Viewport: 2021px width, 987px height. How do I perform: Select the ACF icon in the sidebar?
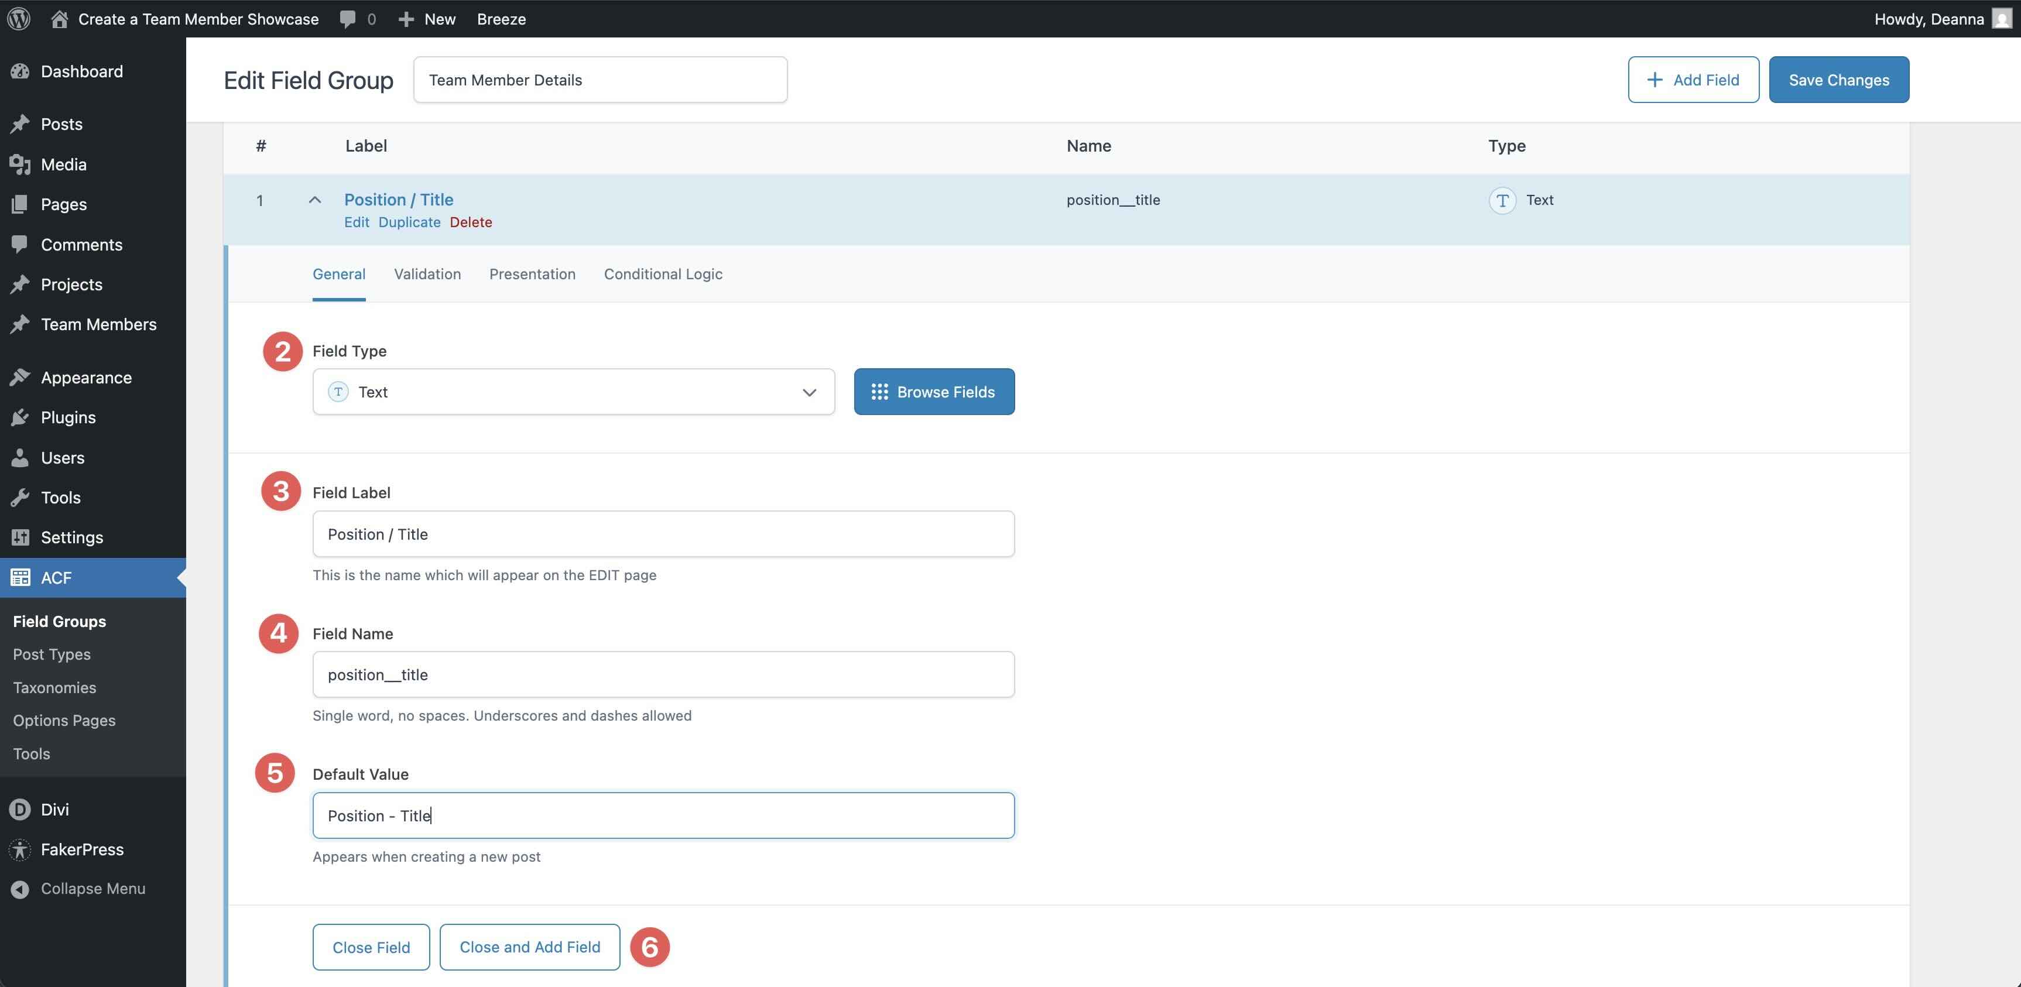tap(20, 577)
